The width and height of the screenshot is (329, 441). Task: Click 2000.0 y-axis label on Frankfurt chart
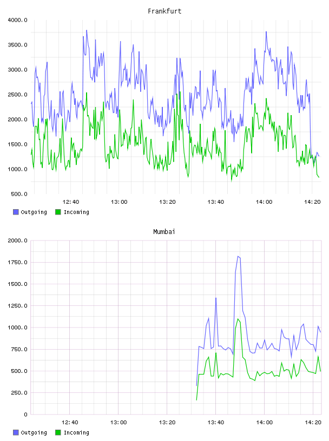(17, 119)
